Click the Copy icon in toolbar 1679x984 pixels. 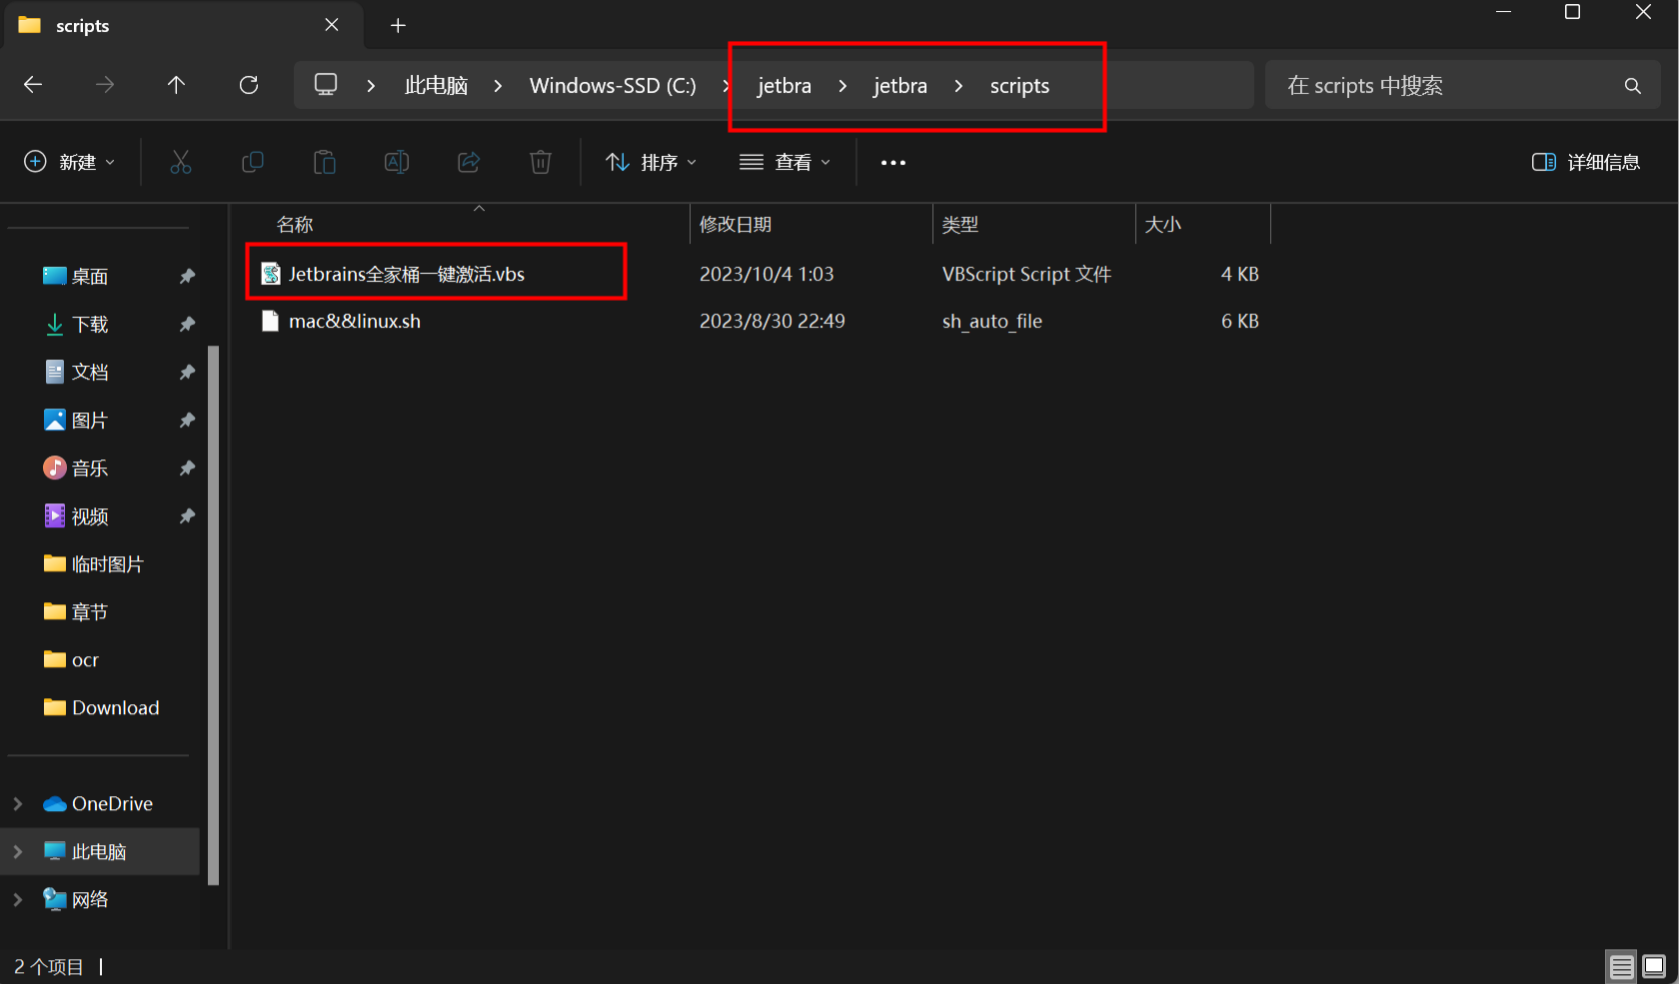[253, 162]
